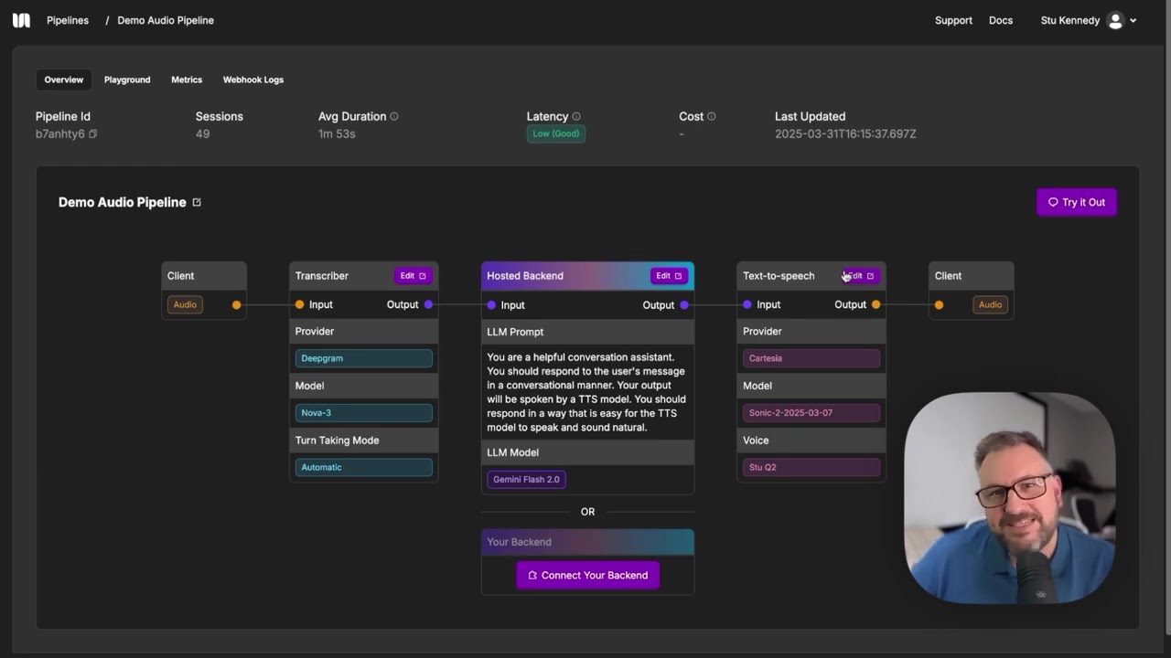This screenshot has width=1171, height=658.
Task: Open Cost info tooltip icon
Action: (711, 117)
